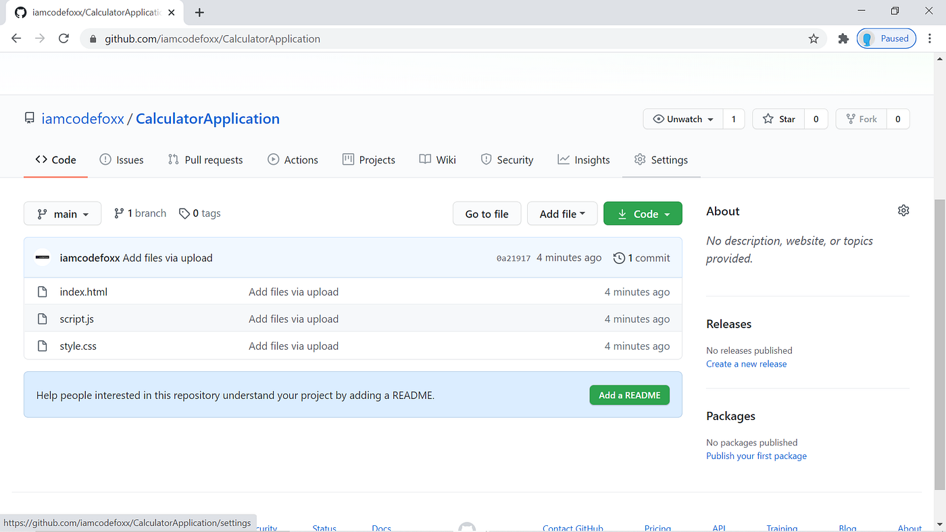Go back with the browser arrow
The image size is (946, 532).
16,38
